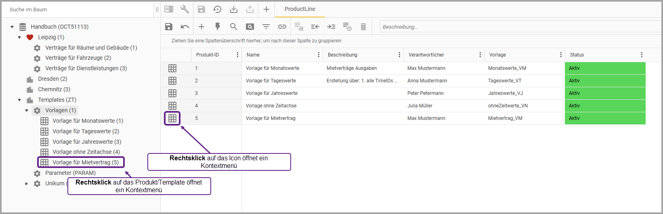Collapse the Handbuch (OCT51113) root node
This screenshot has width=663, height=214.
click(x=12, y=27)
